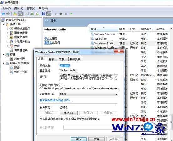Select 磁盘管理 in the tree
Image resolution: width=173 pixels, height=141 pixels.
click(x=19, y=59)
